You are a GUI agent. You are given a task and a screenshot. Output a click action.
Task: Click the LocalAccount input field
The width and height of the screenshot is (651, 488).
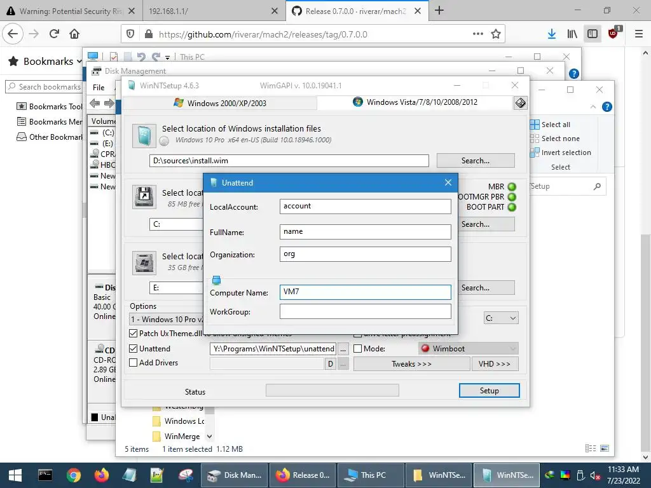(x=366, y=207)
